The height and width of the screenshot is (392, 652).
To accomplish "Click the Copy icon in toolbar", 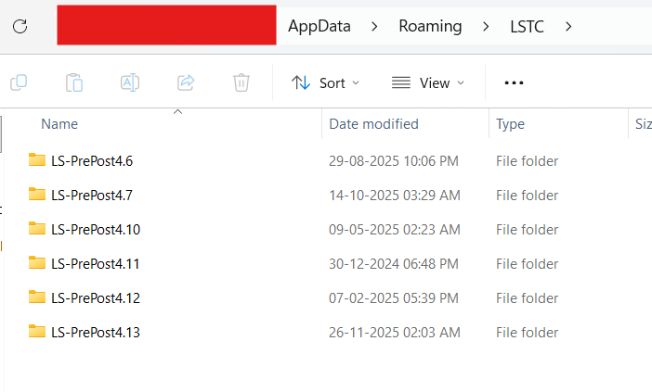I will [19, 82].
